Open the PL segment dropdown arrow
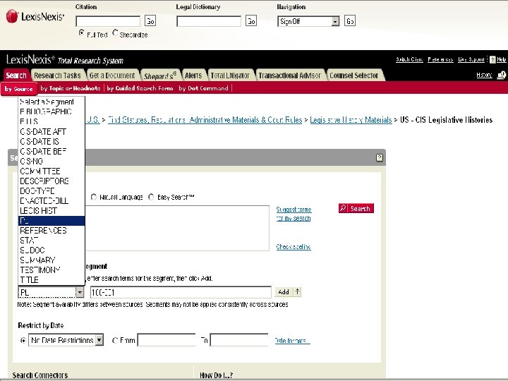 tap(79, 293)
